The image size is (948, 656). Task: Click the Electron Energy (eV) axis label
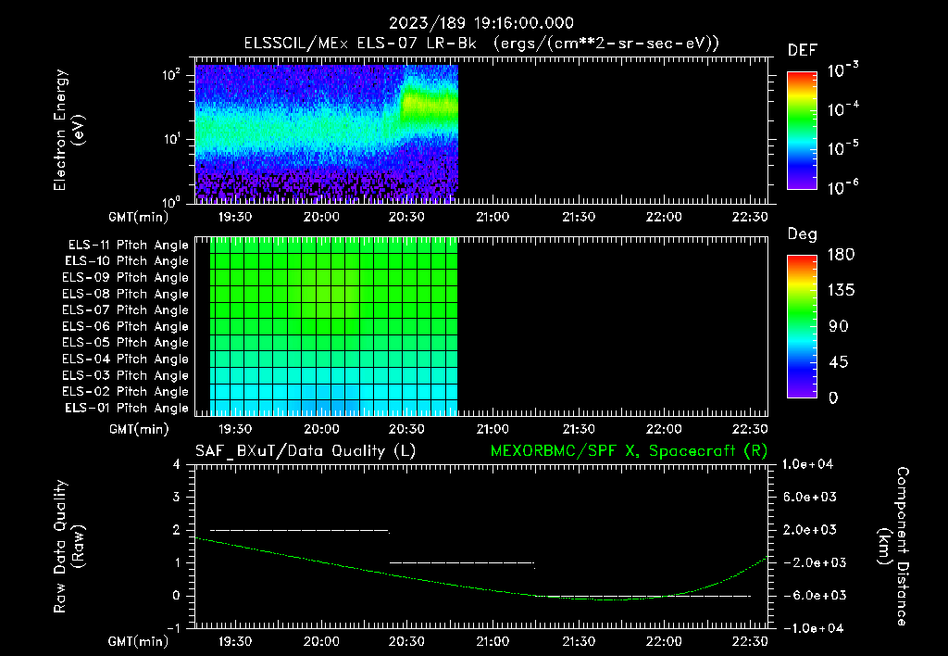[69, 130]
